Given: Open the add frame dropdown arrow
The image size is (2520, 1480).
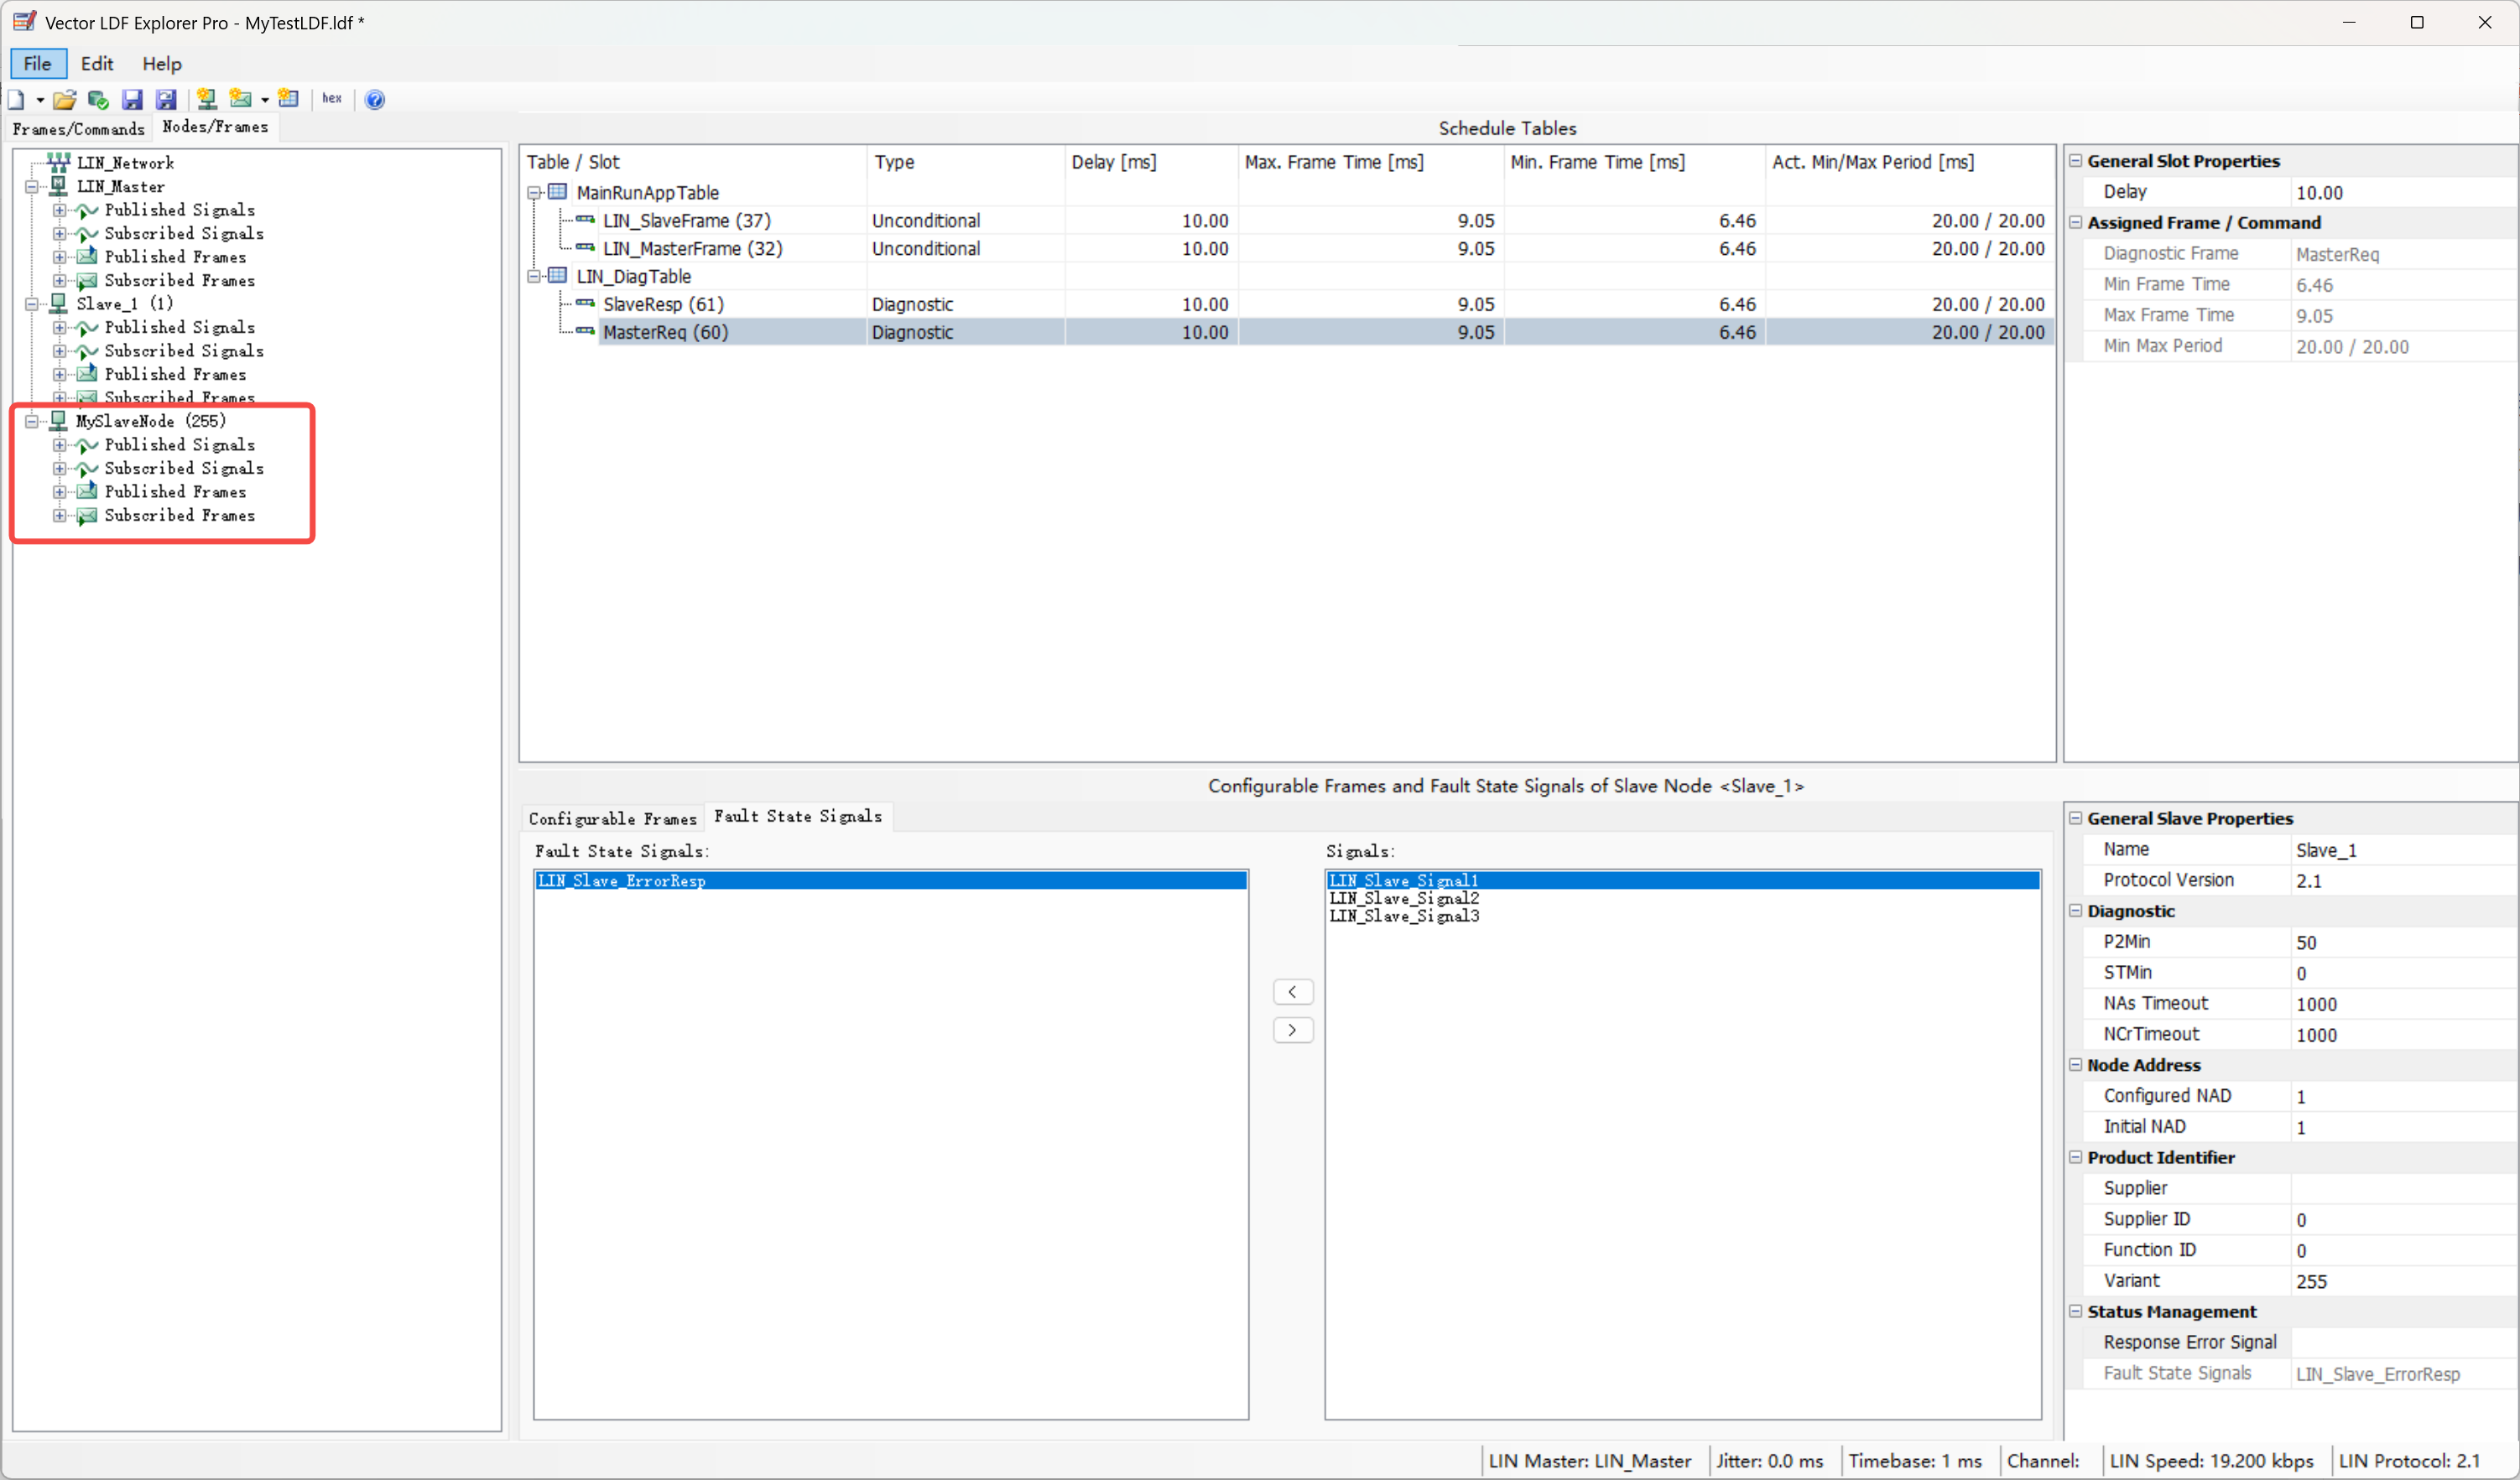Looking at the screenshot, I should click(265, 100).
